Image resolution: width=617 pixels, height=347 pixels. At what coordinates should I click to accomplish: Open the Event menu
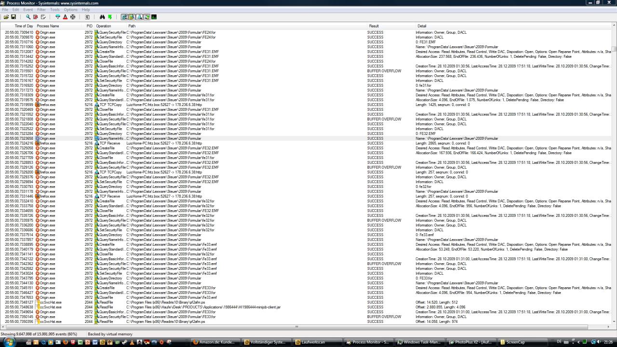(28, 10)
